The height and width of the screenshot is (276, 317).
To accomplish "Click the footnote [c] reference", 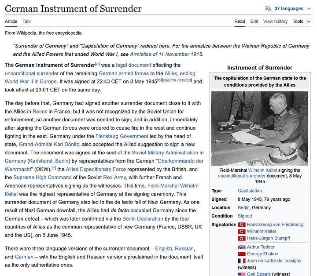I will pos(54,168).
